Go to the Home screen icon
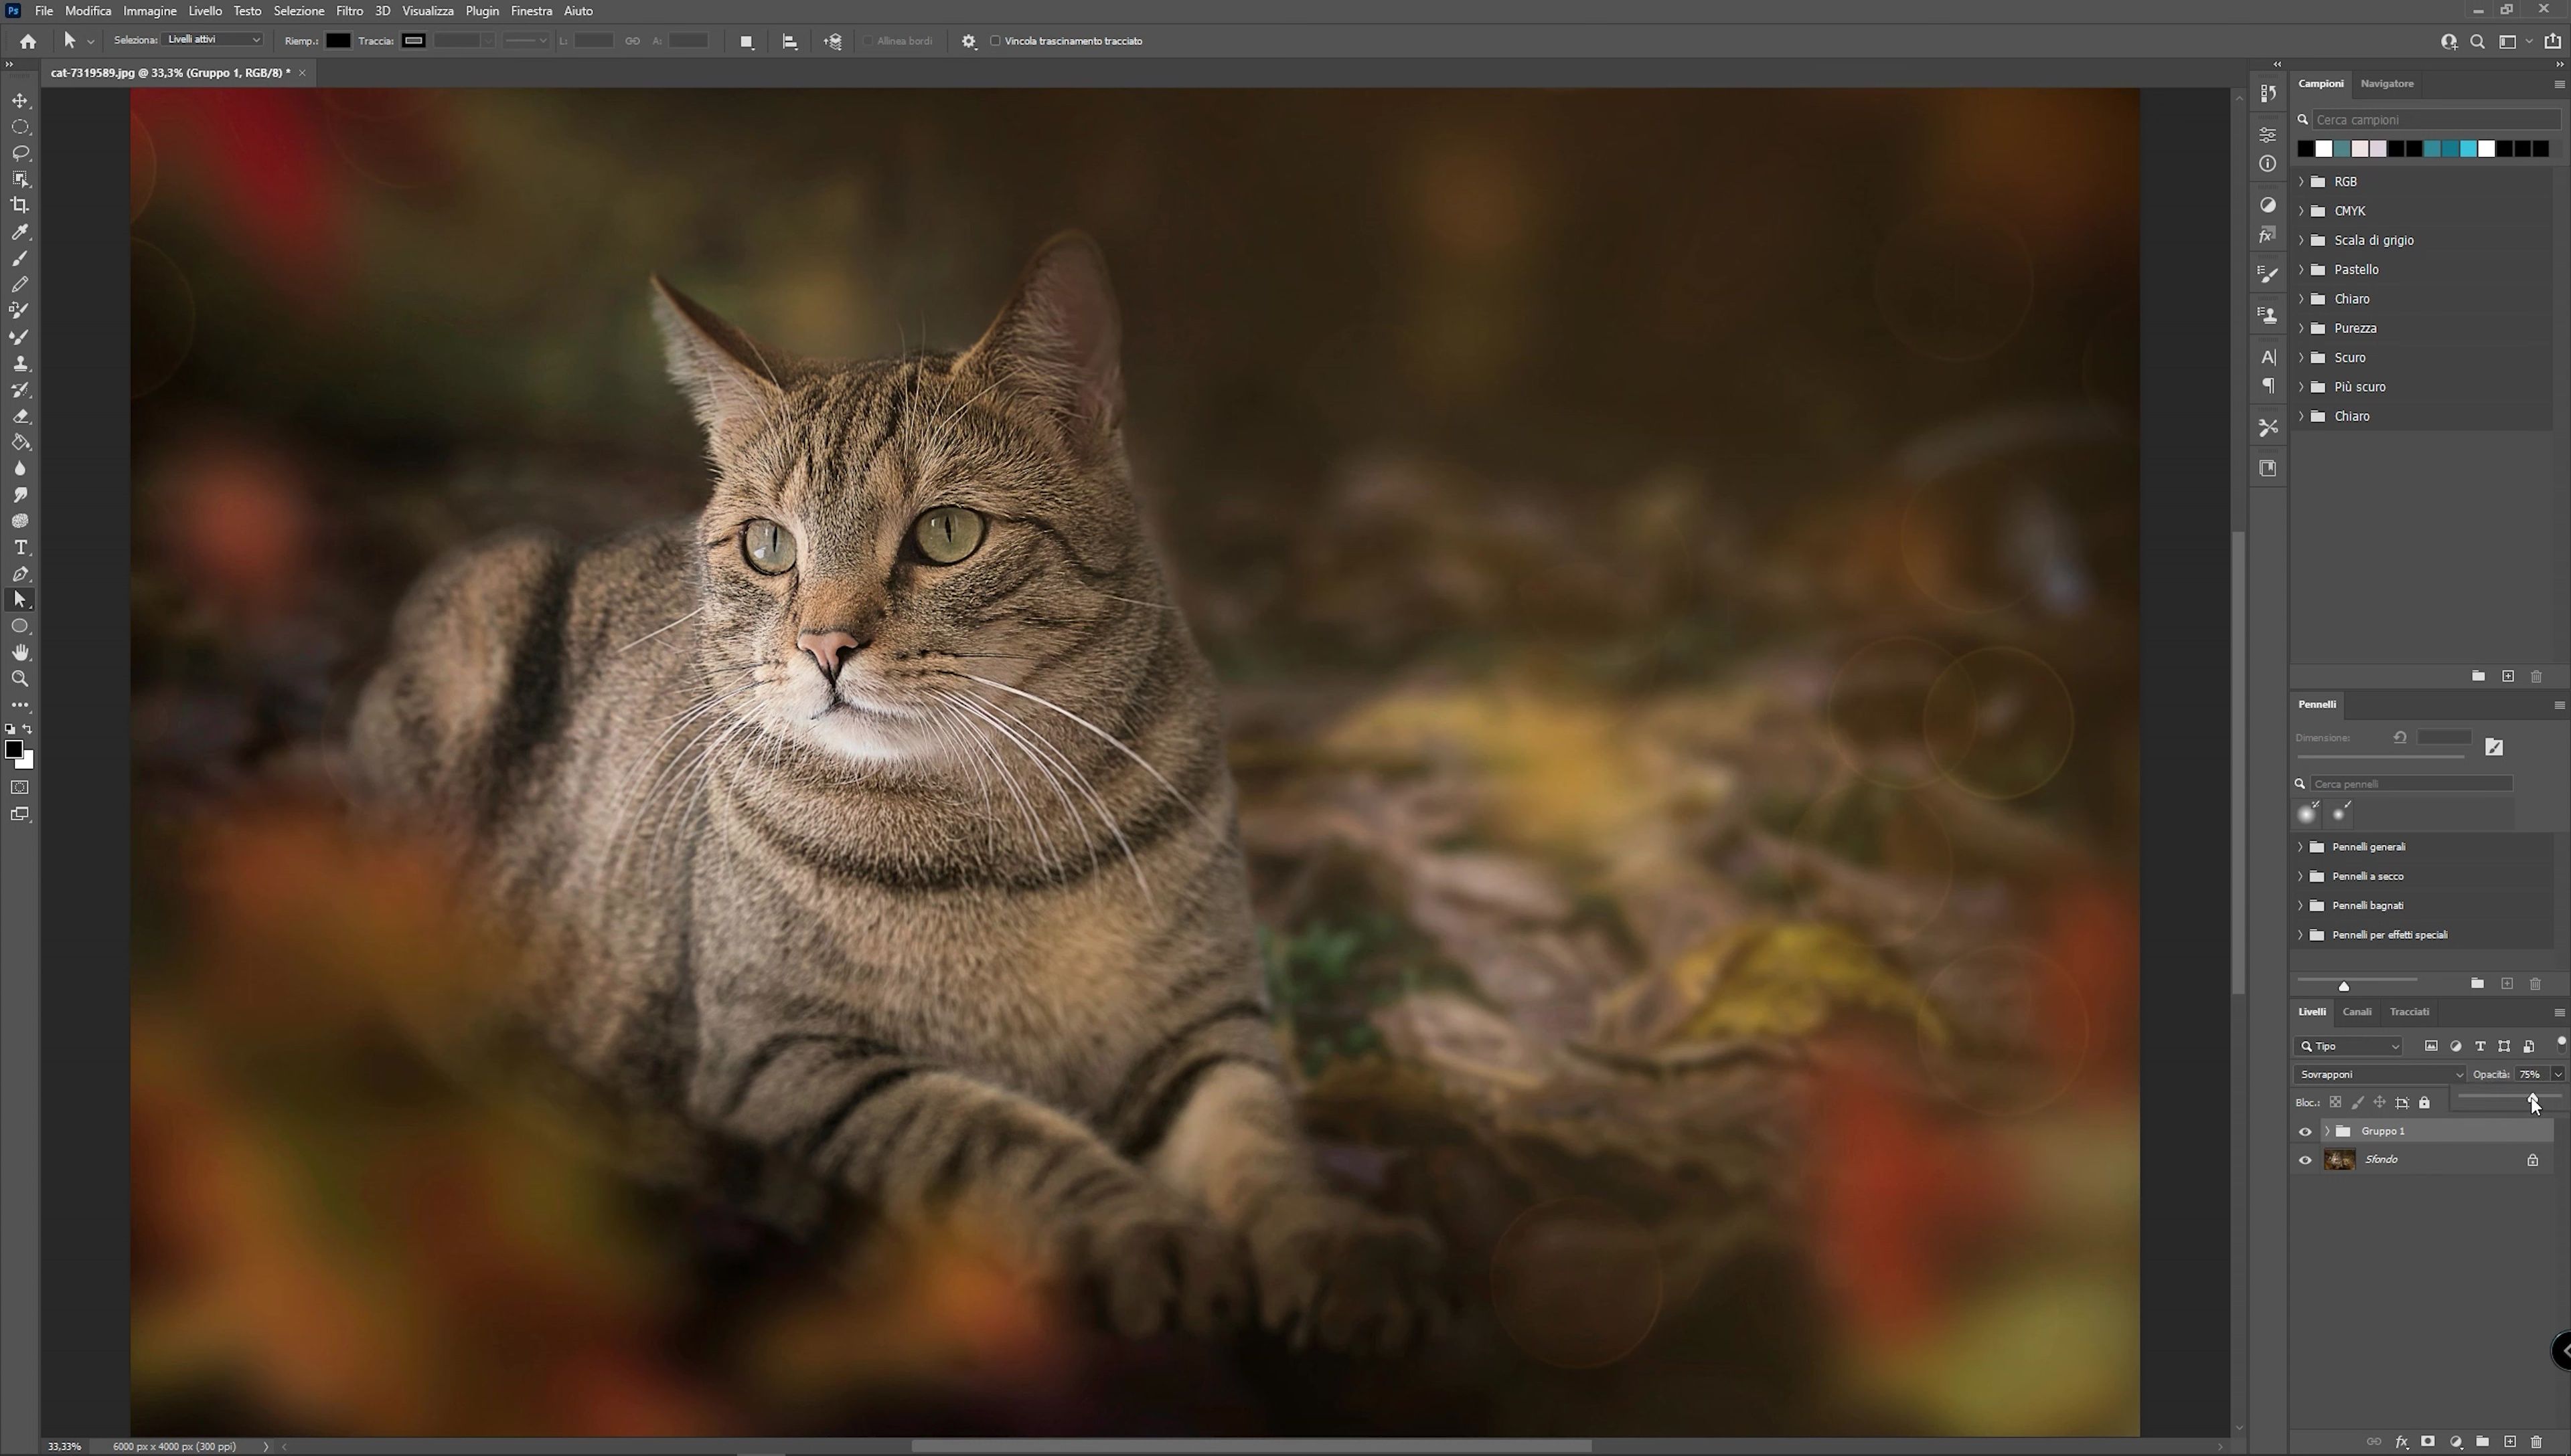The height and width of the screenshot is (1456, 2571). 28,41
